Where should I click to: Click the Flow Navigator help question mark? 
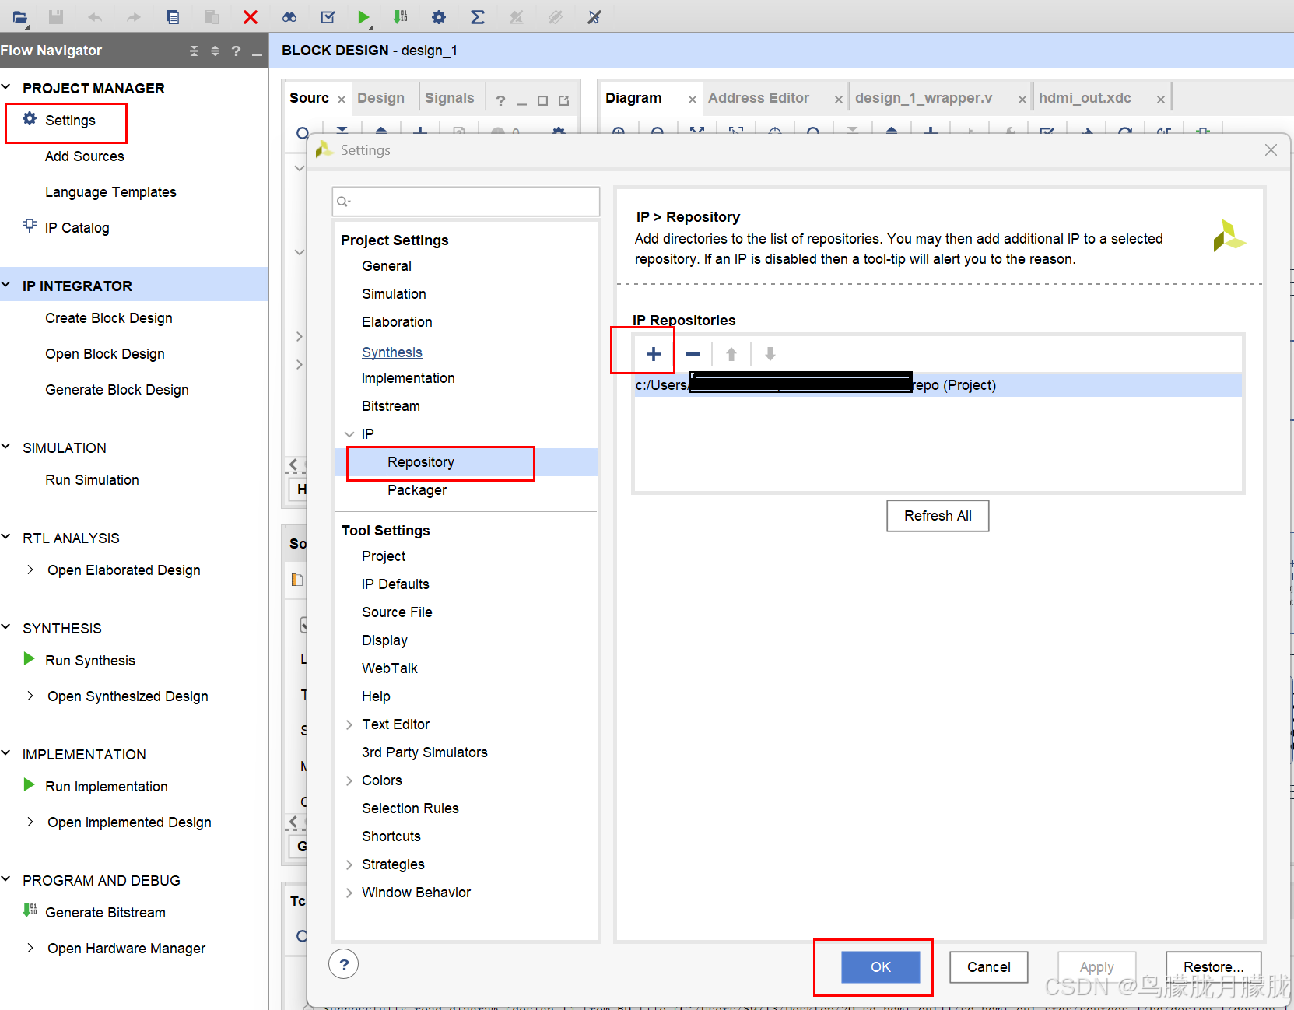pos(236,51)
